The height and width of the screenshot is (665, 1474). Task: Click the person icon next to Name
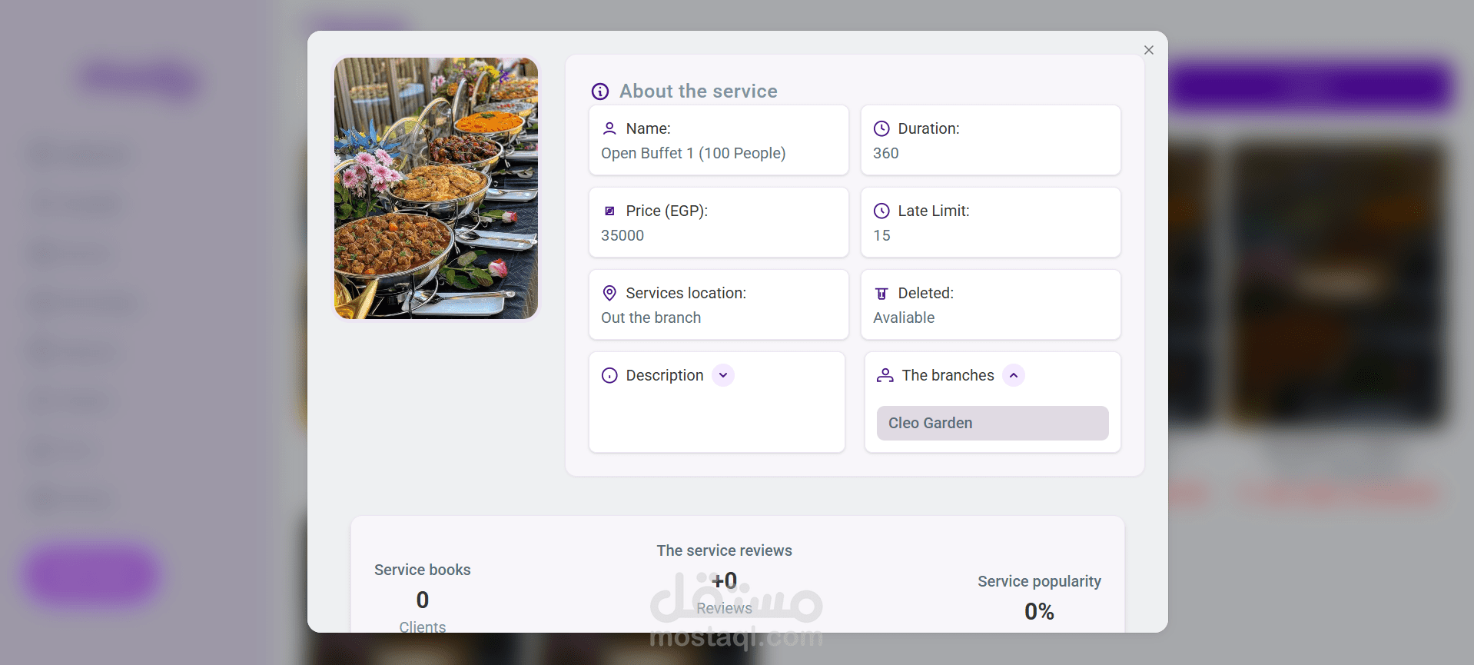[x=609, y=128]
